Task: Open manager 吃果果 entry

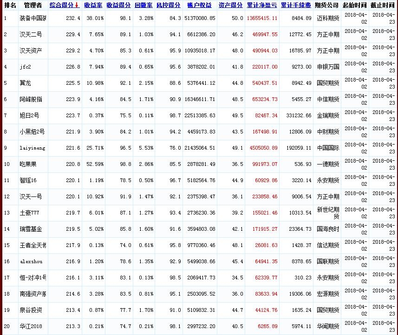Action: [x=28, y=164]
